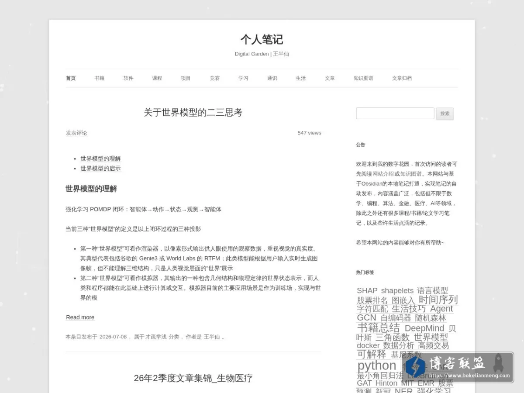Focus the sidebar search input field

(x=395, y=113)
